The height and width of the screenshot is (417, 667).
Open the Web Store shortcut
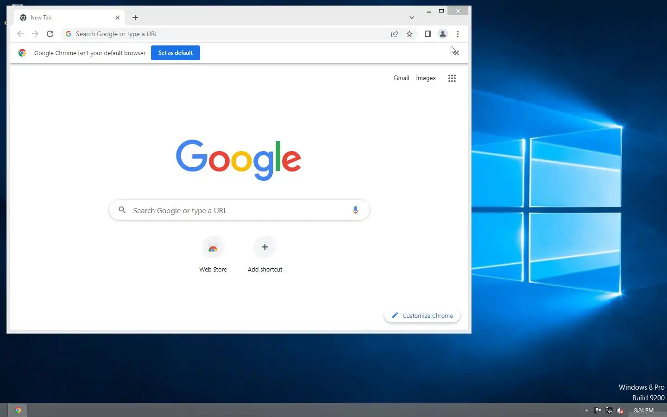[x=213, y=255]
